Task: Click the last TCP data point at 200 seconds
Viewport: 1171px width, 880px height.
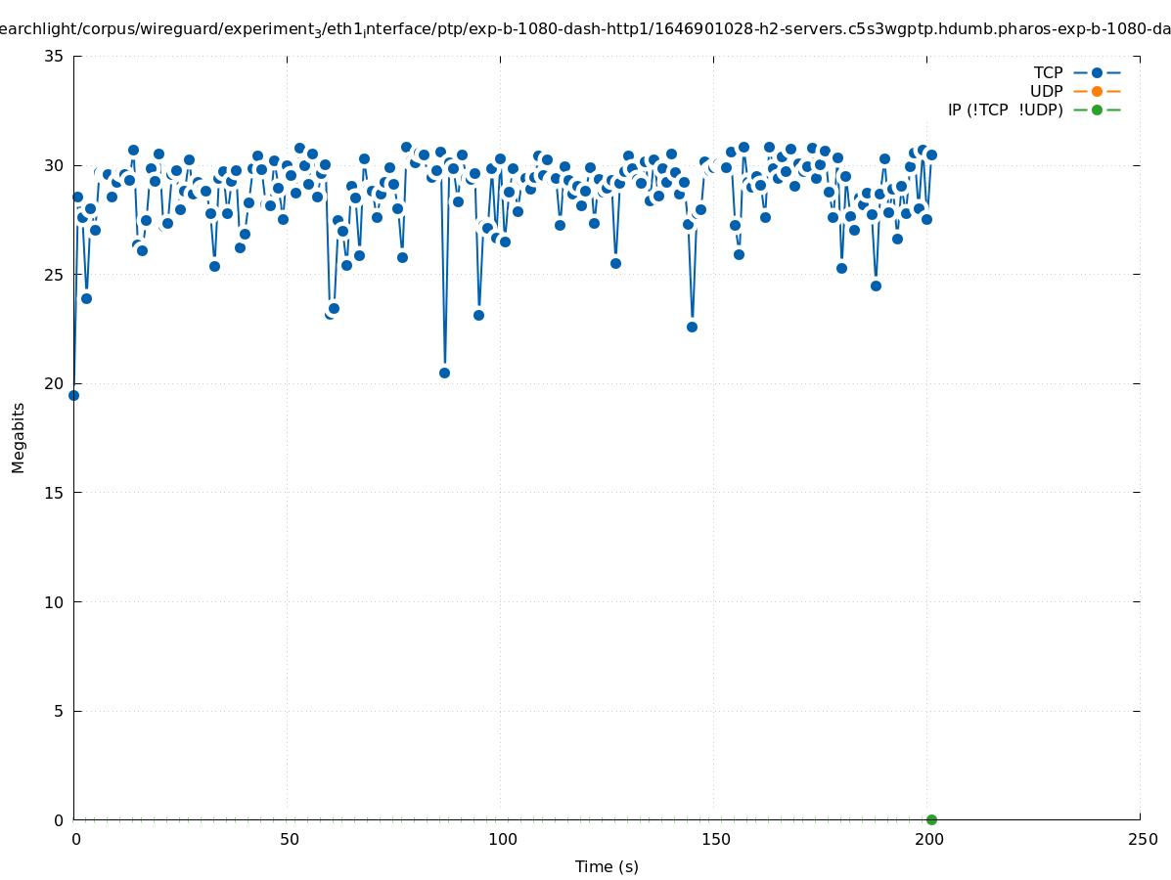Action: [x=931, y=154]
